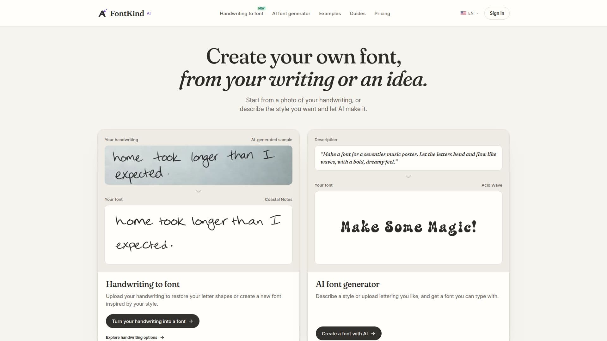
Task: Click the FontKind logo icon
Action: tap(102, 13)
